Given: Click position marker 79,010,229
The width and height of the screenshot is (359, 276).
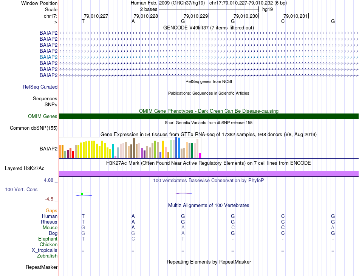Looking at the screenshot, I should (196, 16).
